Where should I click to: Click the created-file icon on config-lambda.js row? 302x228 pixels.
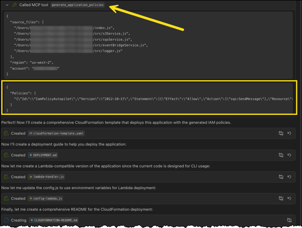(6, 198)
